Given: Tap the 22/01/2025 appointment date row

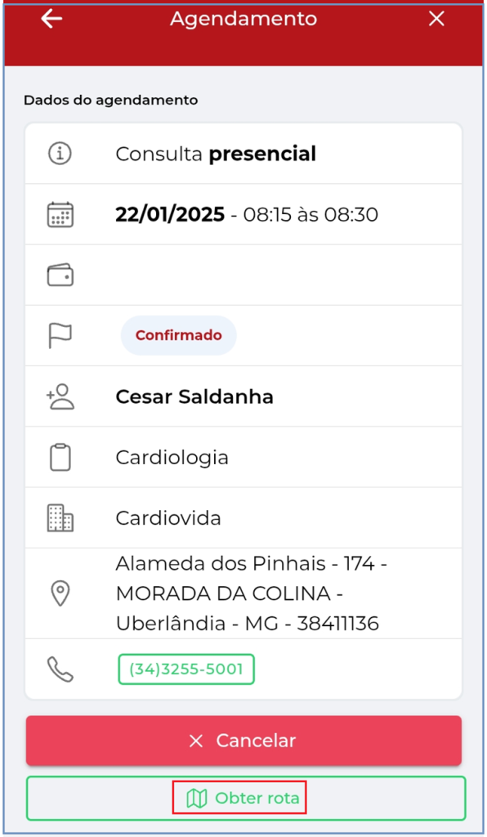Looking at the screenshot, I should (x=243, y=215).
